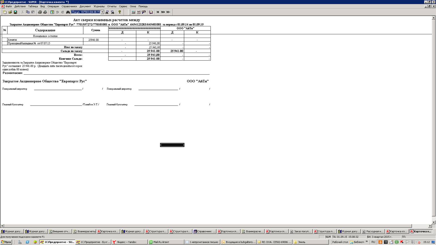
Task: Open the Справочники menu
Action: [x=69, y=6]
